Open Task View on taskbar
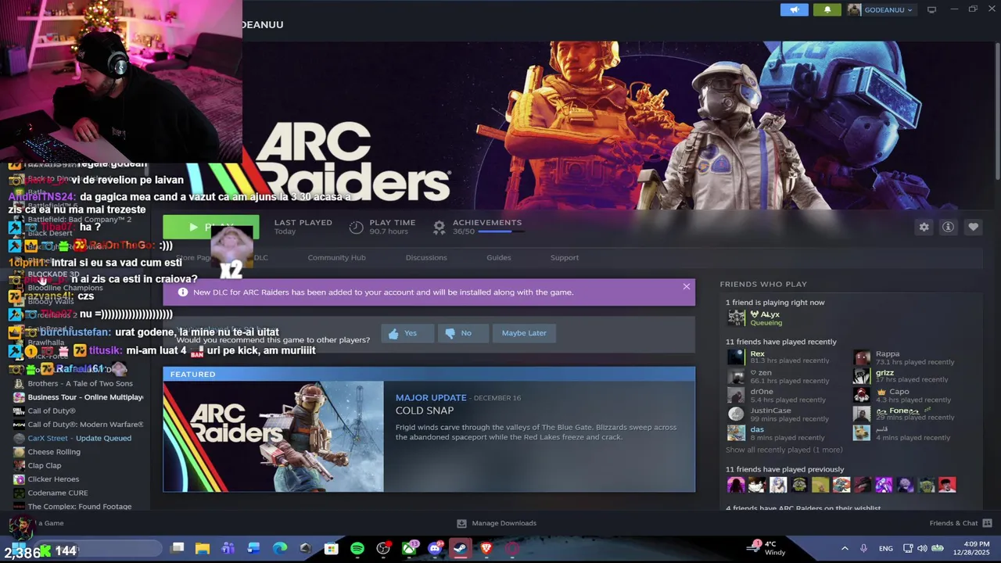The height and width of the screenshot is (563, 1001). (x=178, y=549)
